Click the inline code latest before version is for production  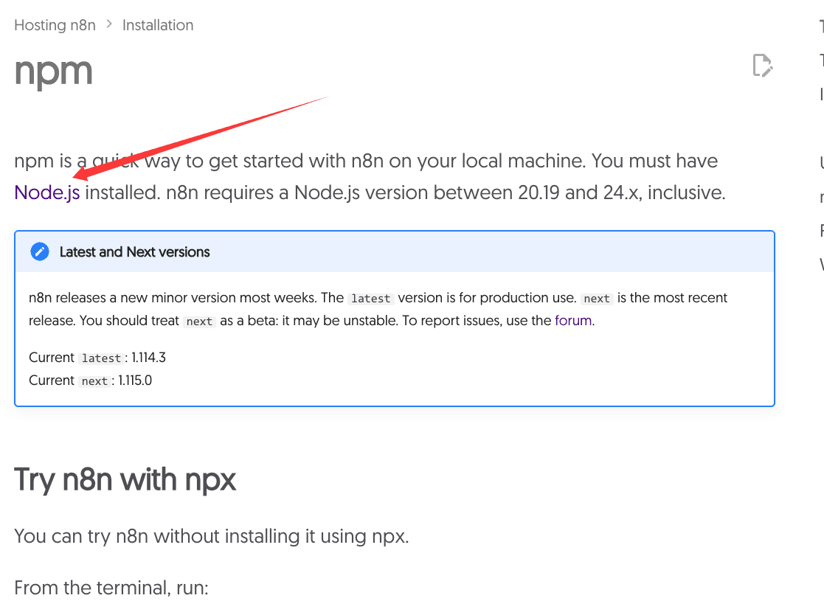tap(370, 299)
